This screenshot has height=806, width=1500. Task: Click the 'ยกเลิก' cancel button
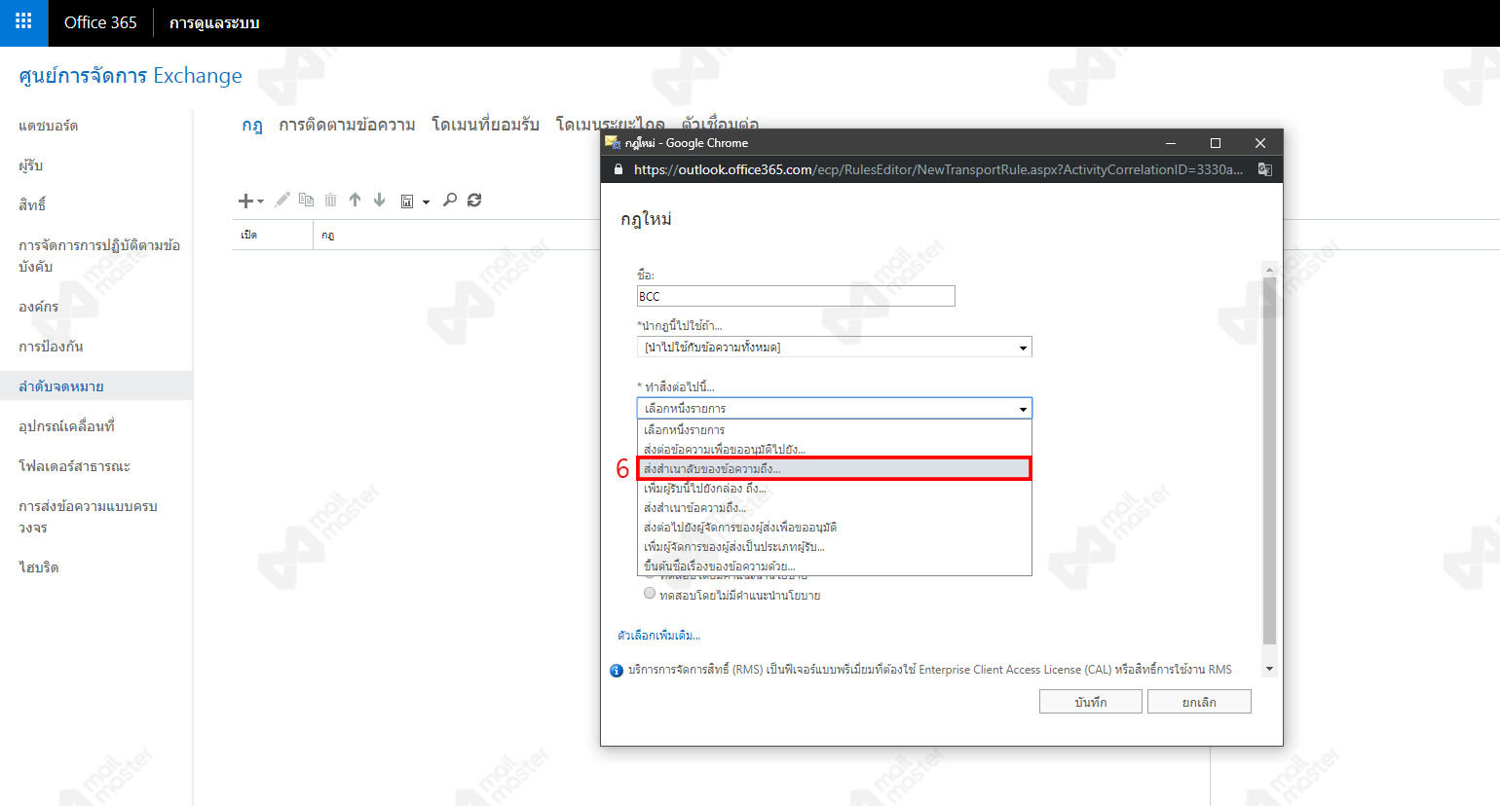tap(1199, 702)
